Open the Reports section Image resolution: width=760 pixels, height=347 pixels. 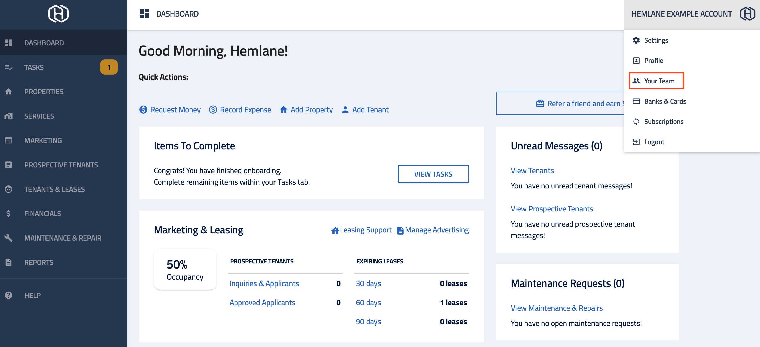tap(64, 262)
